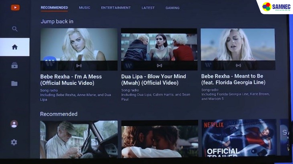Select the Gaming tab

172,8
